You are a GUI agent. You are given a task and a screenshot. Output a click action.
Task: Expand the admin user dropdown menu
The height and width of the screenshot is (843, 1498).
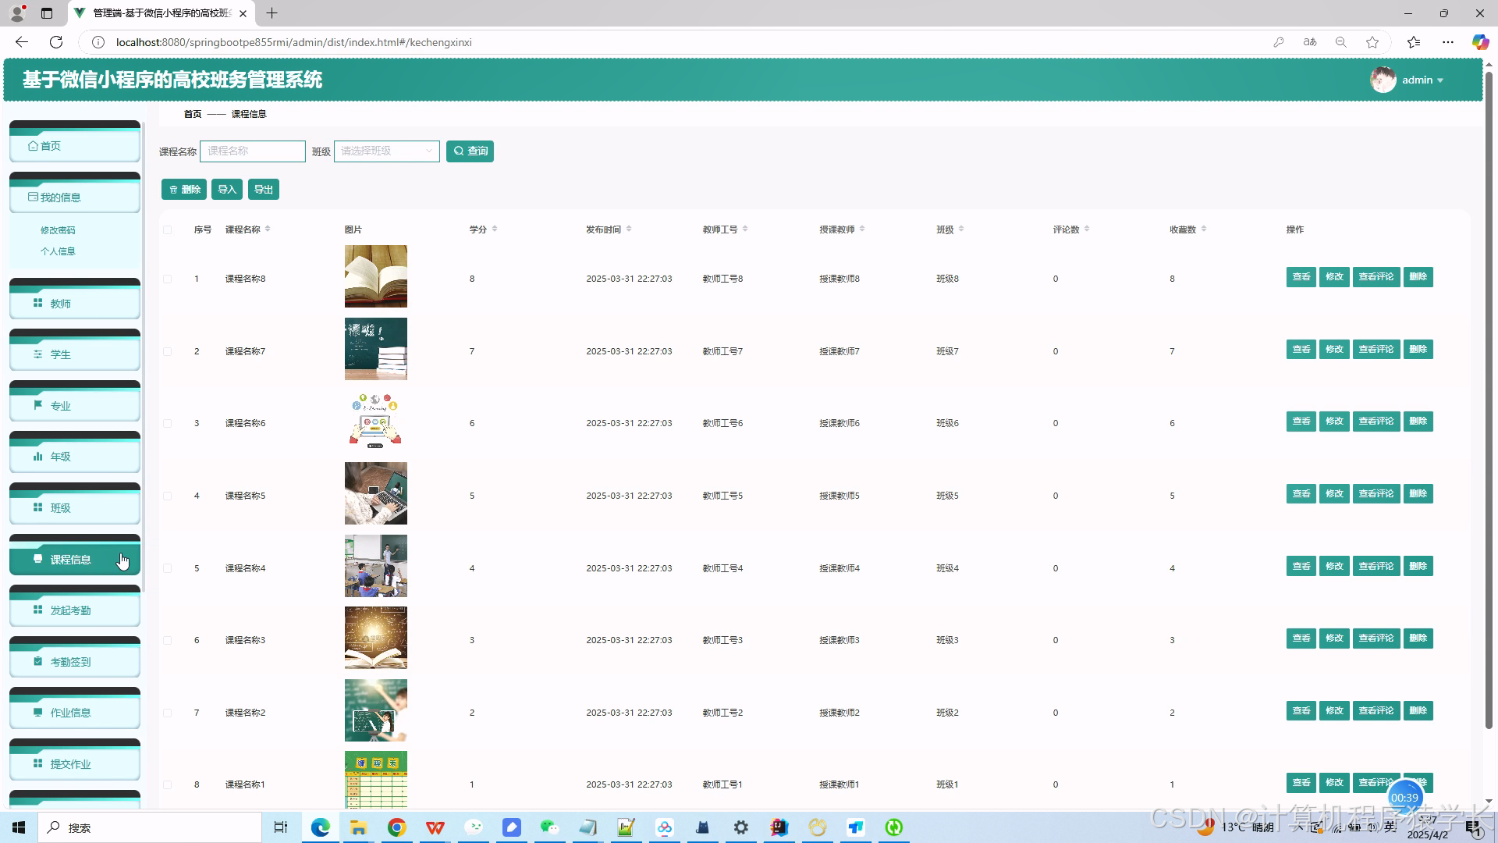(x=1422, y=80)
